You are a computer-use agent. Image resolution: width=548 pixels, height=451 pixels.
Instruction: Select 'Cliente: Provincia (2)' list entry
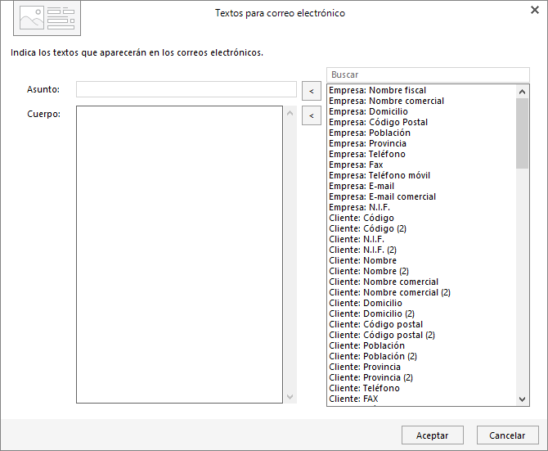[422, 377]
